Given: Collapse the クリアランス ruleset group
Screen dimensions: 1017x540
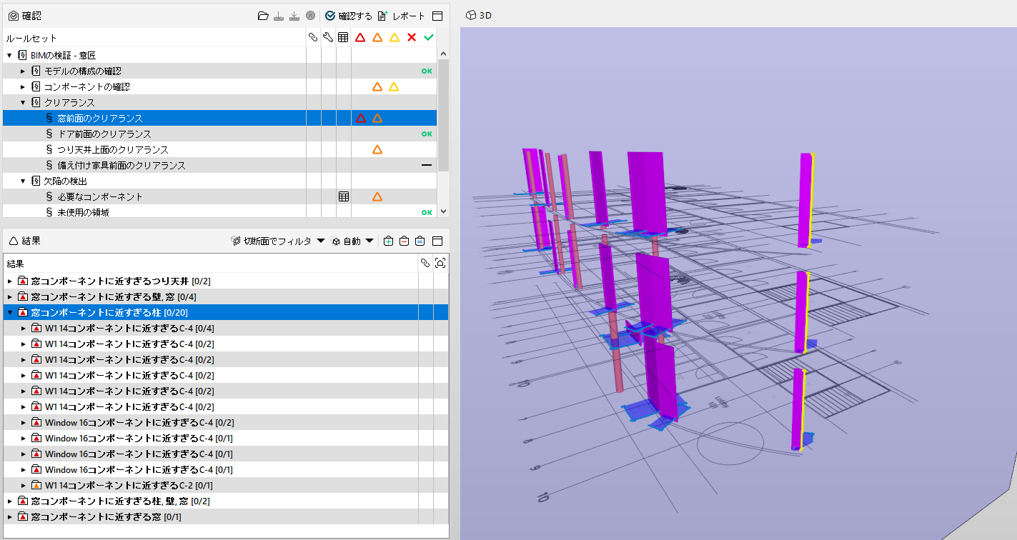Looking at the screenshot, I should 23,103.
